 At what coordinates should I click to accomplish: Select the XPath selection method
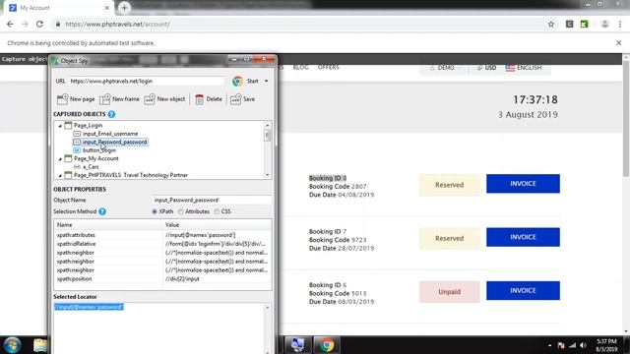(155, 211)
